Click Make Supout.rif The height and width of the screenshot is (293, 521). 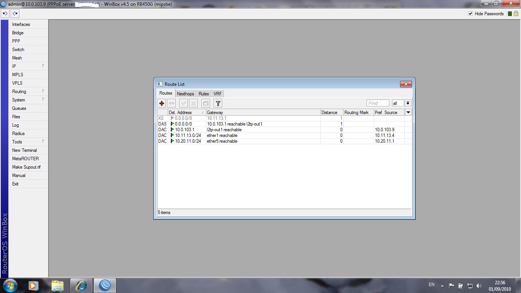(28, 167)
